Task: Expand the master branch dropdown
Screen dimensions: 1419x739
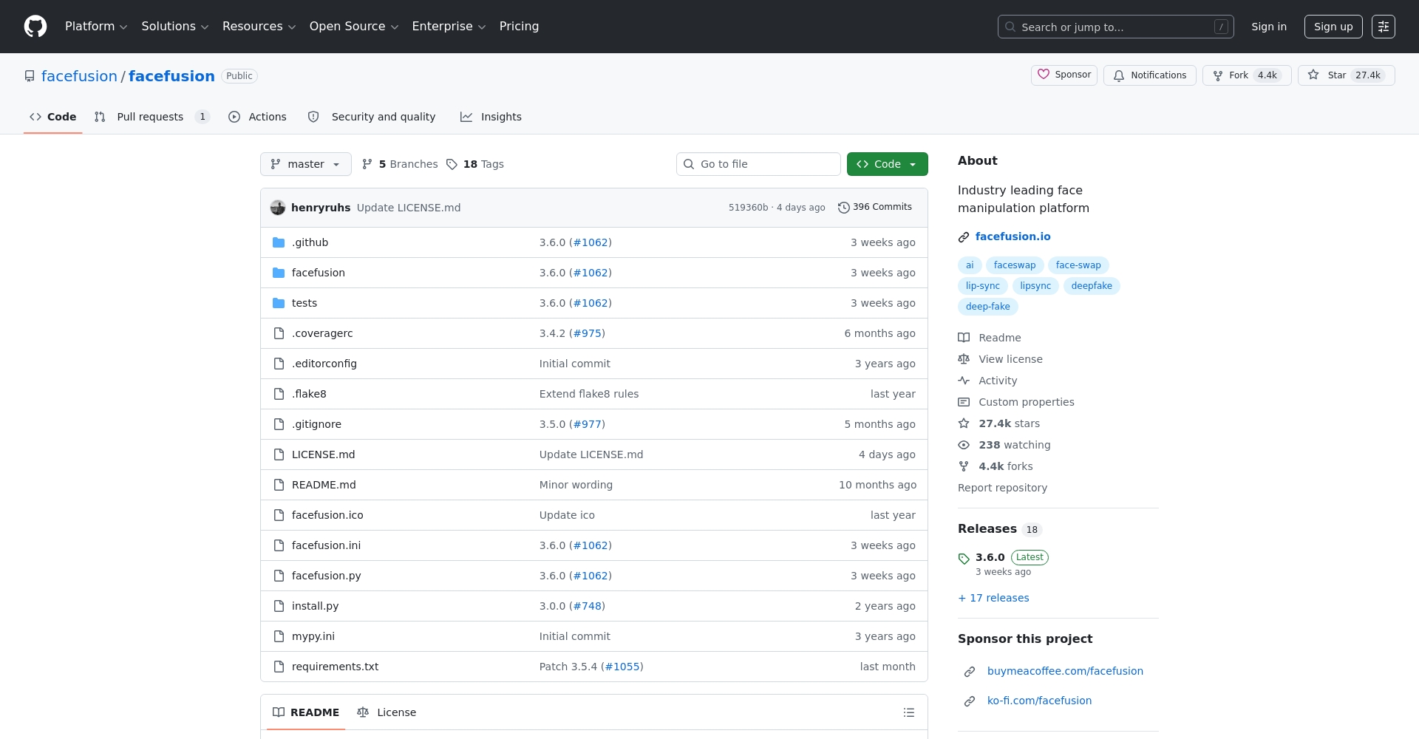Action: 305,164
